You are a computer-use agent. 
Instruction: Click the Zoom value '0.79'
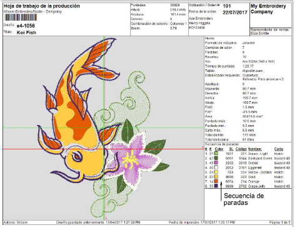pyautogui.click(x=173, y=28)
